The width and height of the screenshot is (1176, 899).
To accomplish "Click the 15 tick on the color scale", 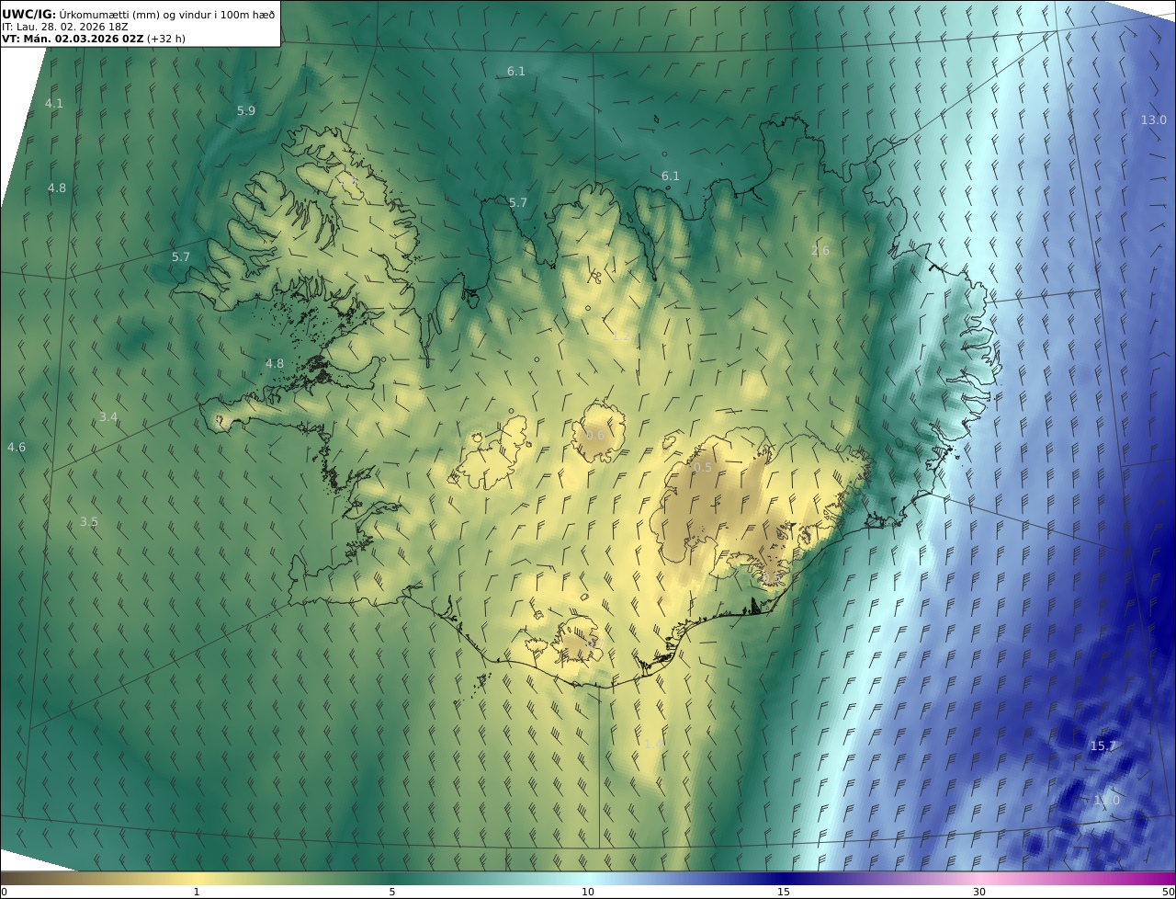I will [x=784, y=892].
